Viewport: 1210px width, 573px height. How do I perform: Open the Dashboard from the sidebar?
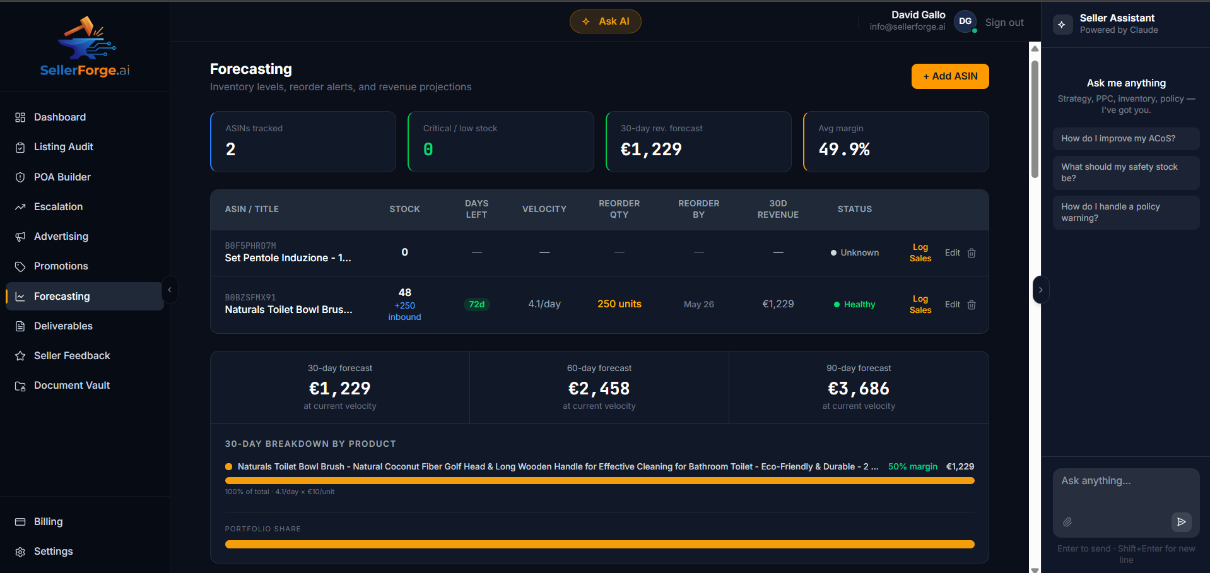pyautogui.click(x=59, y=117)
